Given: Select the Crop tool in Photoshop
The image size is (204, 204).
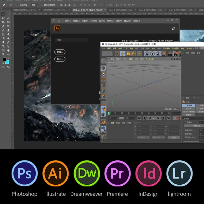Looking at the screenshot, I should [x=3, y=22].
